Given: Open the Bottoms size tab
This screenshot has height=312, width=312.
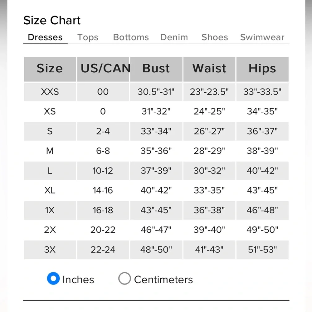Looking at the screenshot, I should 131,37.
